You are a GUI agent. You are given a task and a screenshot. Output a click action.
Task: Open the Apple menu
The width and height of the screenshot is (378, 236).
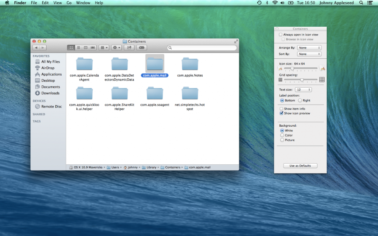(x=7, y=3)
